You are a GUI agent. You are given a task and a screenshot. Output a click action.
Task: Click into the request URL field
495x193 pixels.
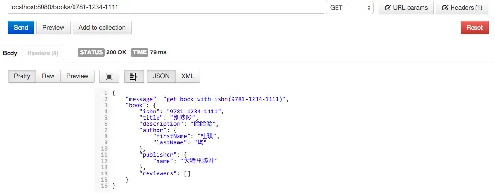(166, 7)
